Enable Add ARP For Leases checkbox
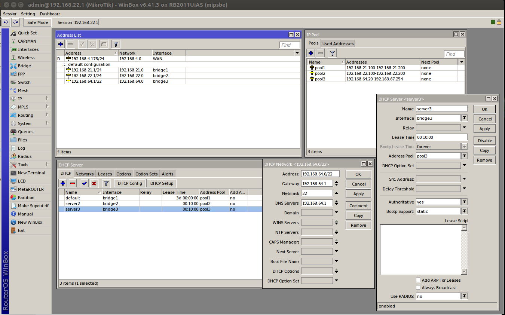 (418, 280)
